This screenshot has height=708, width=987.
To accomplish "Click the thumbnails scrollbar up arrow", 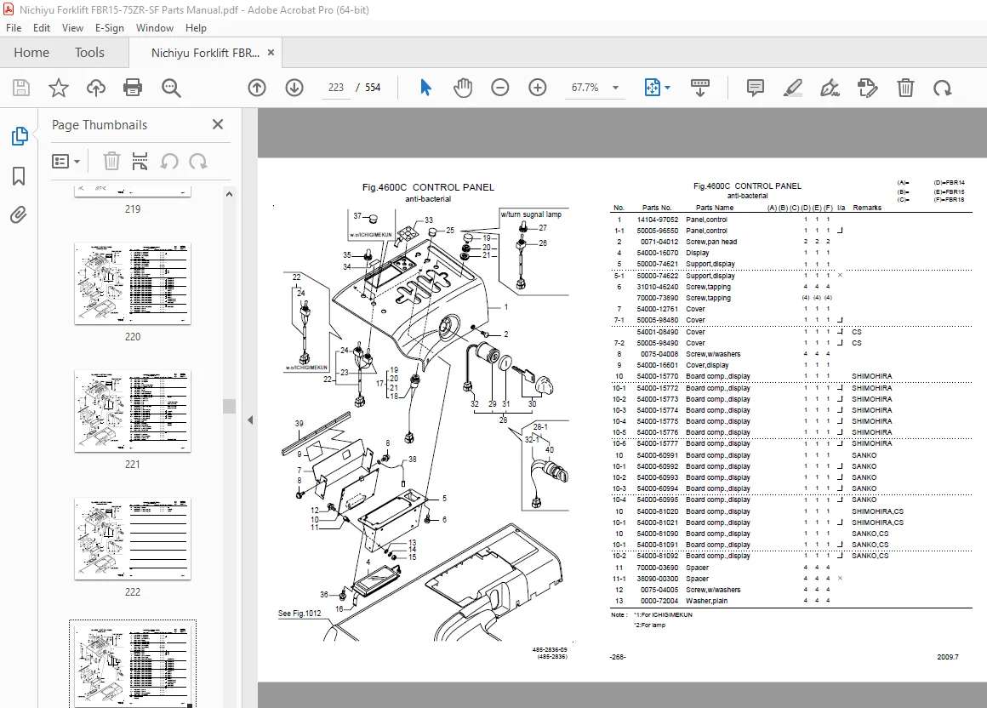I will click(x=229, y=195).
